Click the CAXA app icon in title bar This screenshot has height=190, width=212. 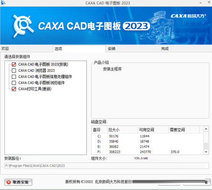point(3,3)
